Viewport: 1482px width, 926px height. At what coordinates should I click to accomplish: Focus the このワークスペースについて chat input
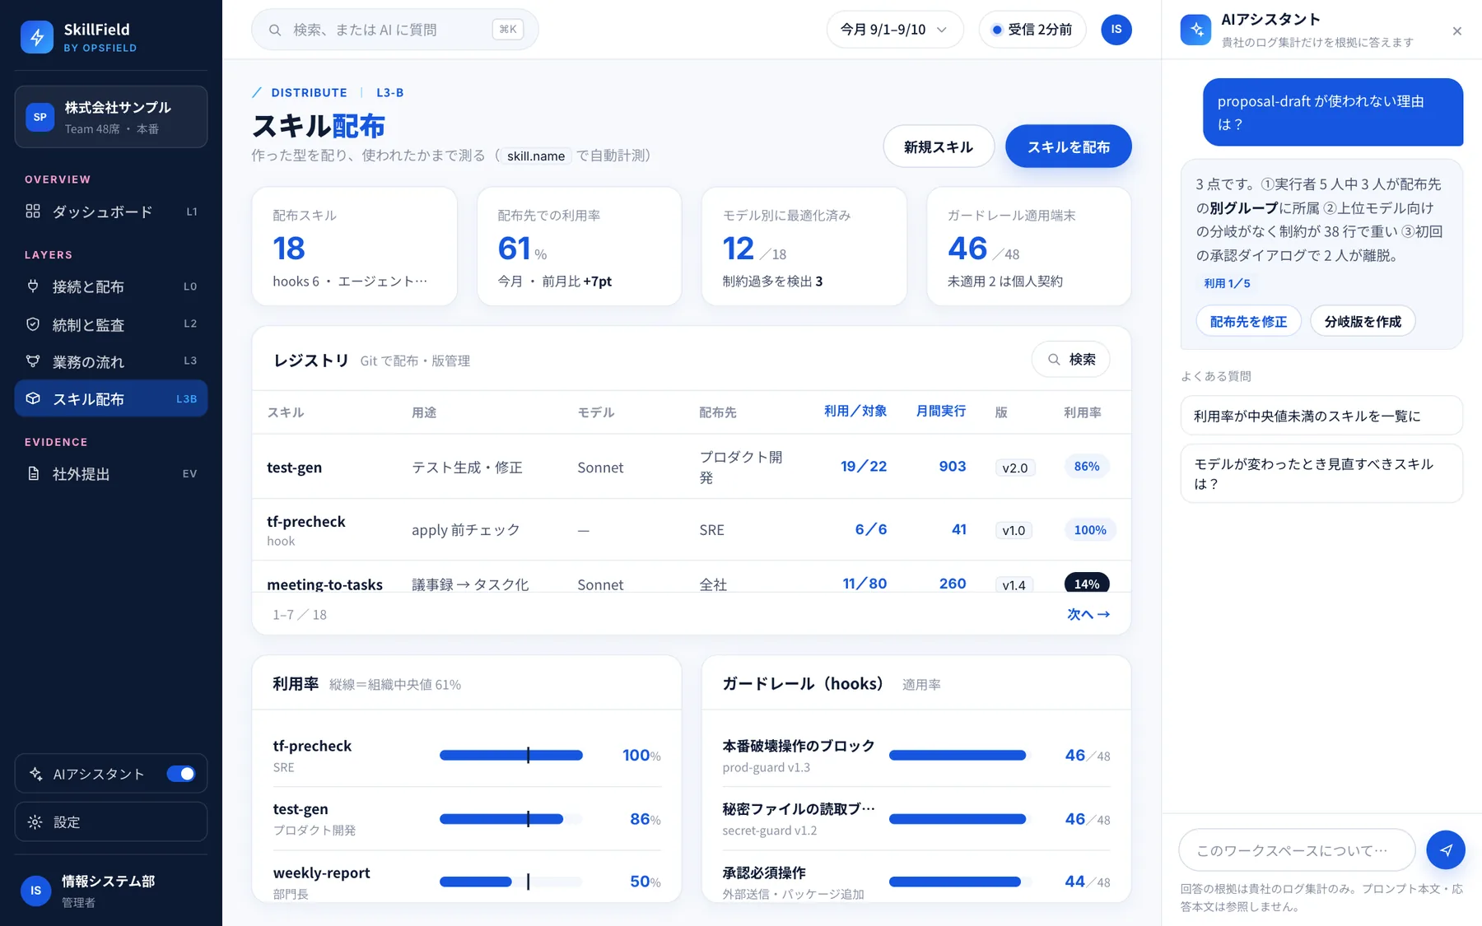1297,849
